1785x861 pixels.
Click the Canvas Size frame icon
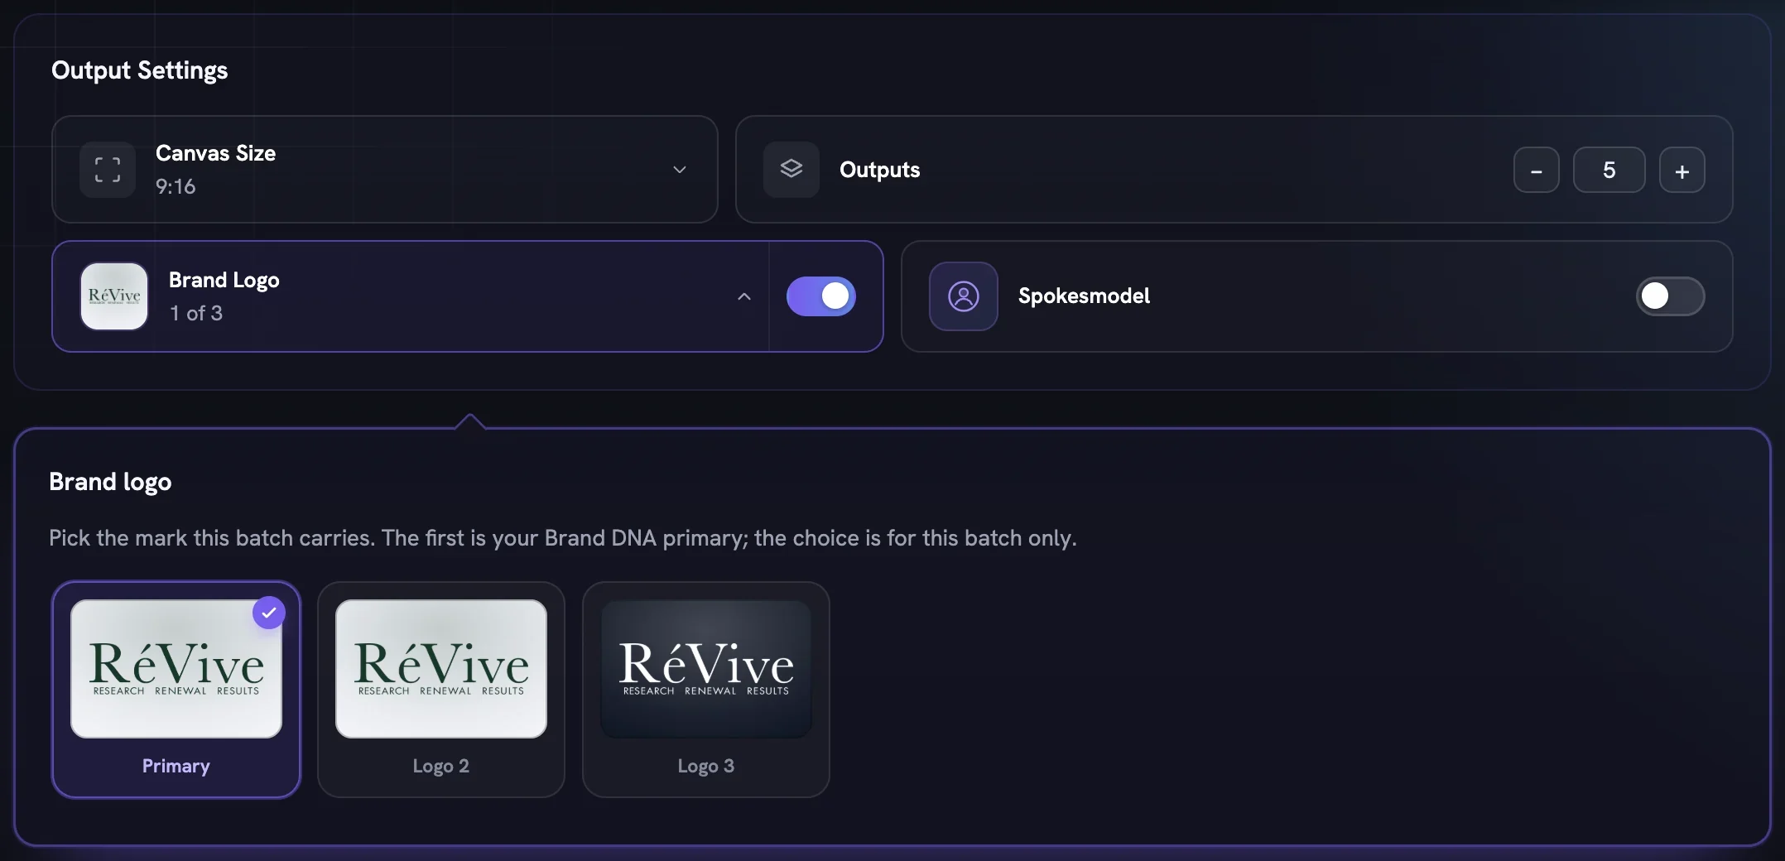click(x=108, y=170)
